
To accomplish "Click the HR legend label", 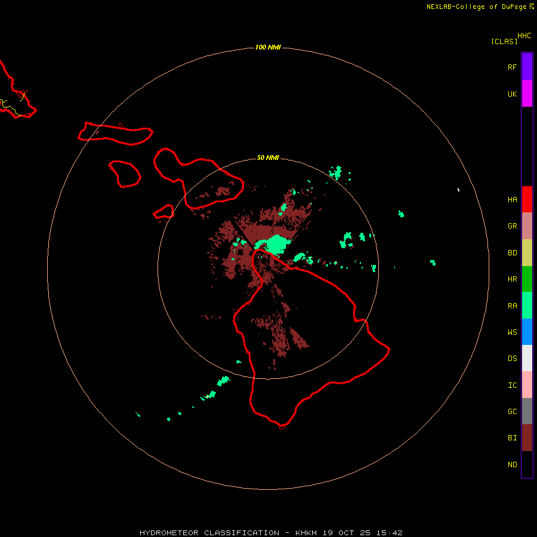I will click(512, 279).
